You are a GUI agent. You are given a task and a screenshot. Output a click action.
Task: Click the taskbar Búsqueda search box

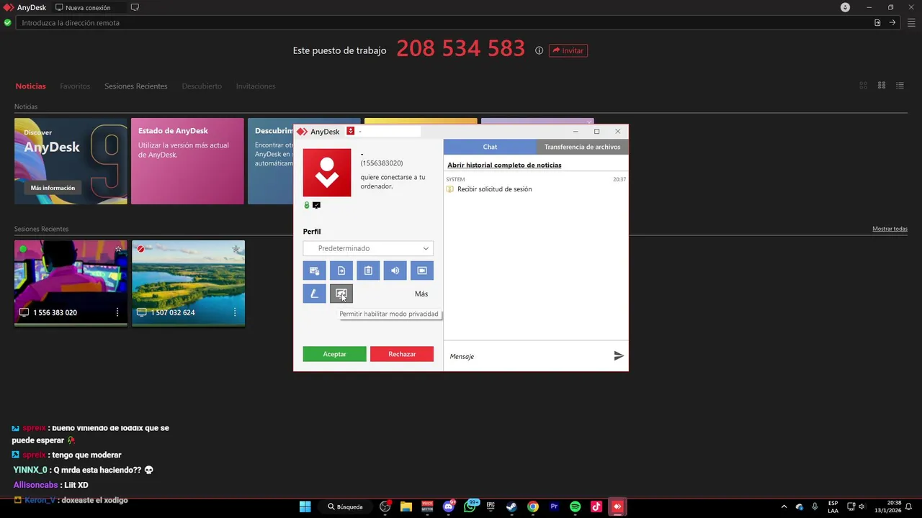[x=346, y=506]
